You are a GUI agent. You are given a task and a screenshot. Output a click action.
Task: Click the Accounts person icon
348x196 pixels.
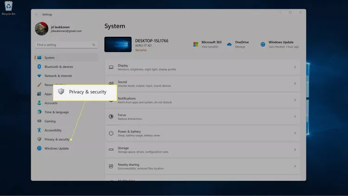[x=39, y=103]
